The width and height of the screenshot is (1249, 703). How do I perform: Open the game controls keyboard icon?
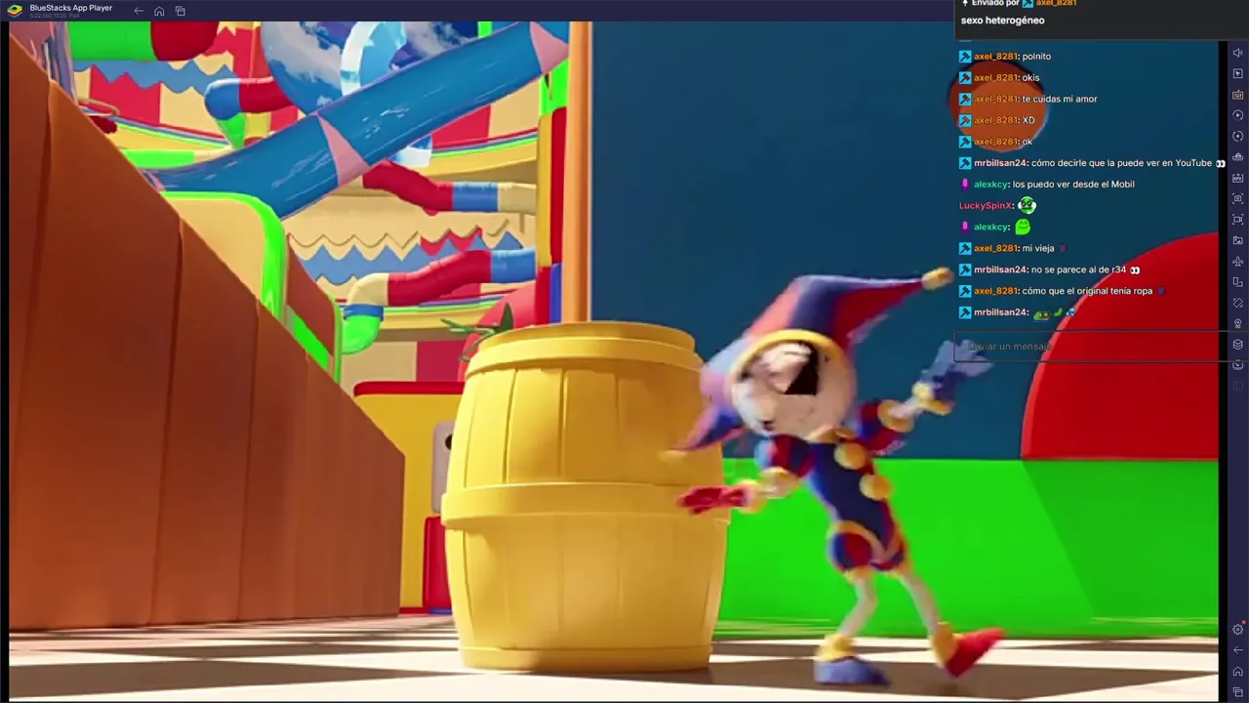[x=1238, y=95]
